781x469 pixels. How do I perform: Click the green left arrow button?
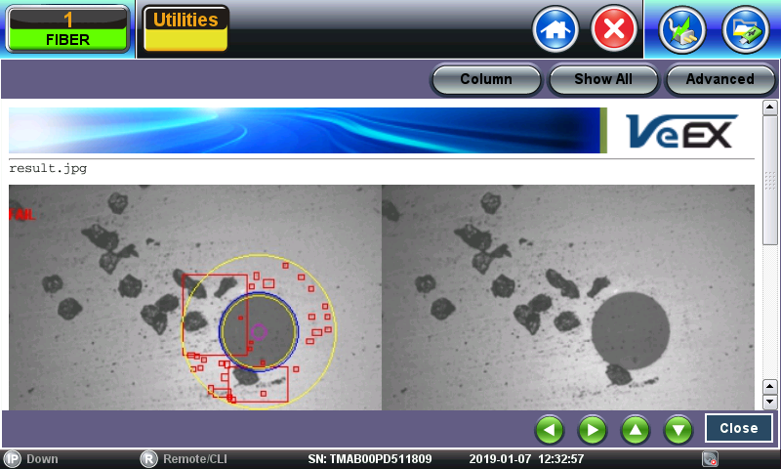click(x=550, y=429)
